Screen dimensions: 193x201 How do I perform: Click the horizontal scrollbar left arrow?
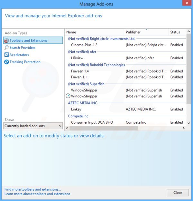pos(67,128)
